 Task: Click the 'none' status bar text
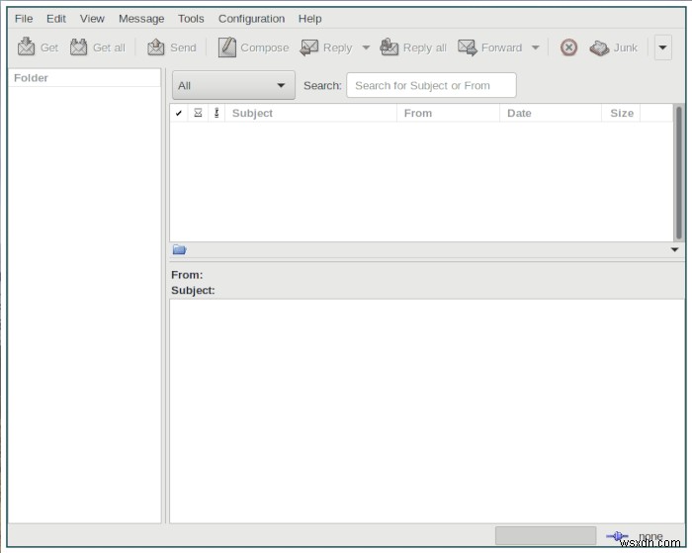650,536
